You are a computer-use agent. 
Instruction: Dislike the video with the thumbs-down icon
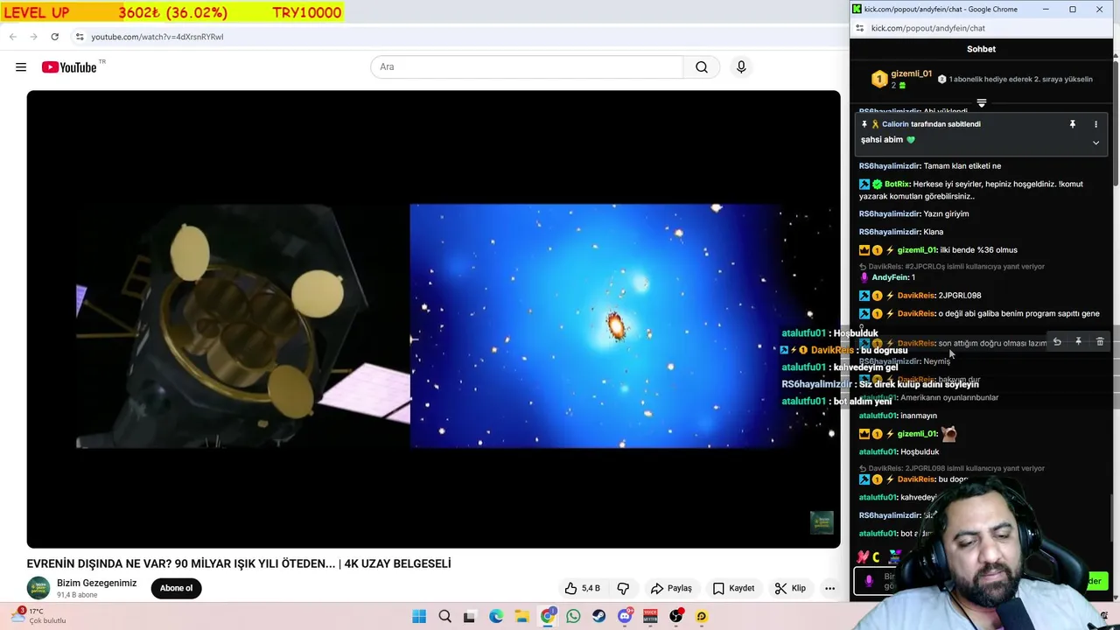click(623, 588)
